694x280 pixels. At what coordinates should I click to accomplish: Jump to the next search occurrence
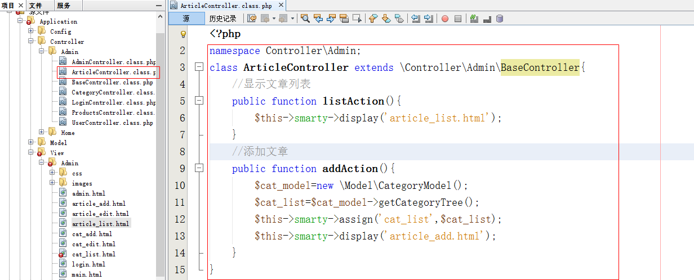(x=331, y=19)
